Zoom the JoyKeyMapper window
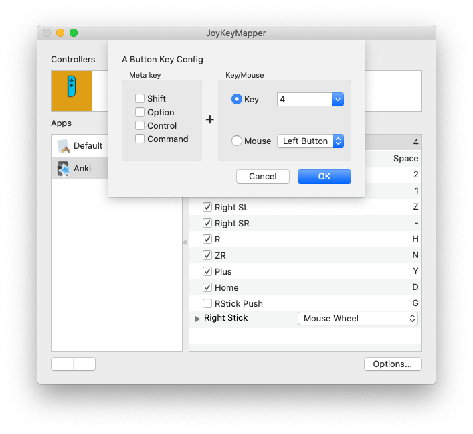Screen dimensions: 473x434 coord(74,33)
